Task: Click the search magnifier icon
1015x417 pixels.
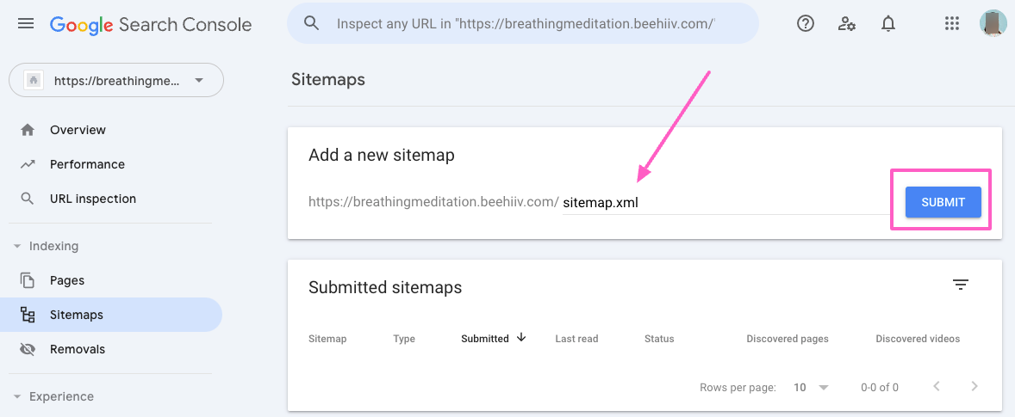Action: tap(312, 23)
